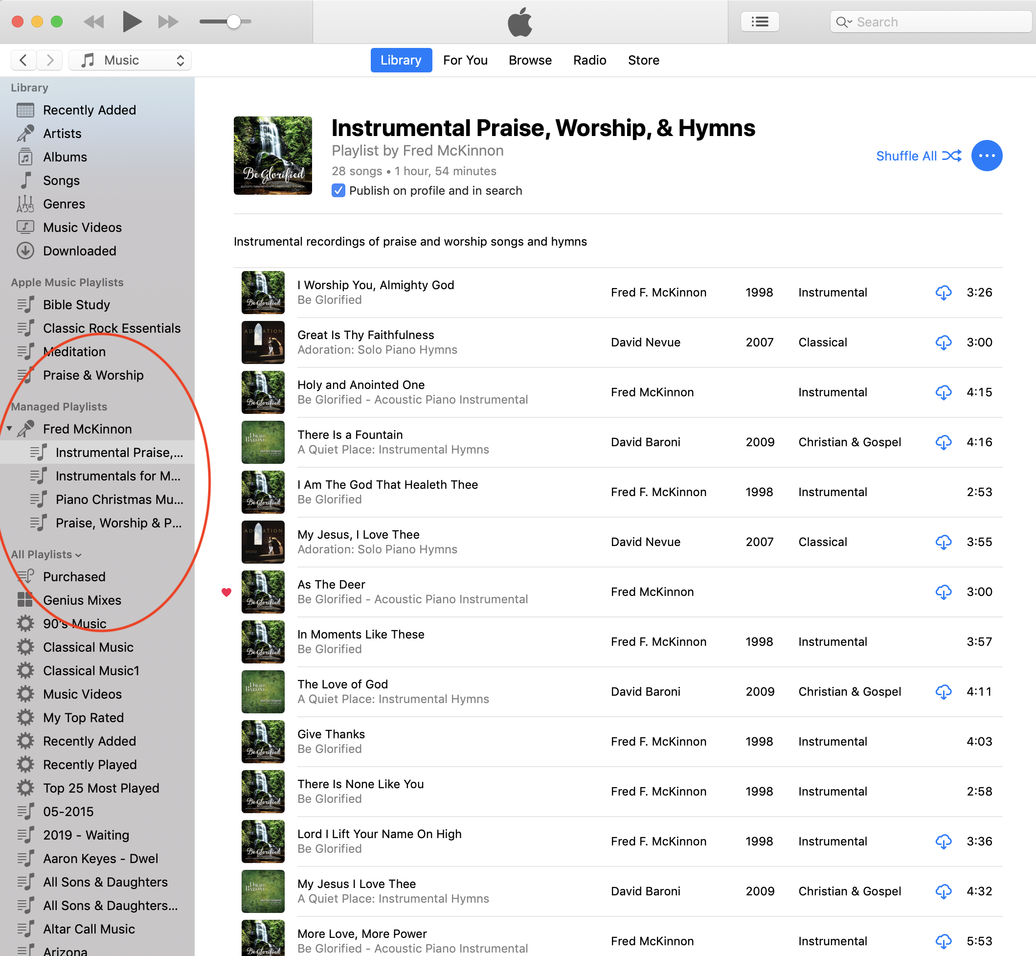Open the Browse tab
Screen dimensions: 1036x956
pyautogui.click(x=530, y=60)
